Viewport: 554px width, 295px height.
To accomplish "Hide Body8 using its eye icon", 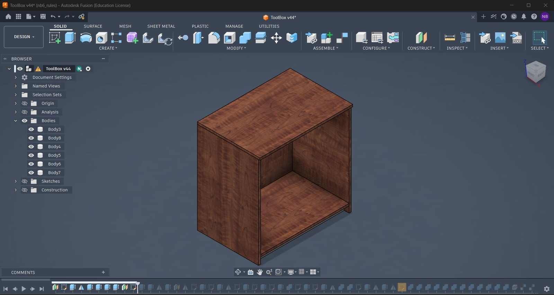I will click(x=31, y=138).
